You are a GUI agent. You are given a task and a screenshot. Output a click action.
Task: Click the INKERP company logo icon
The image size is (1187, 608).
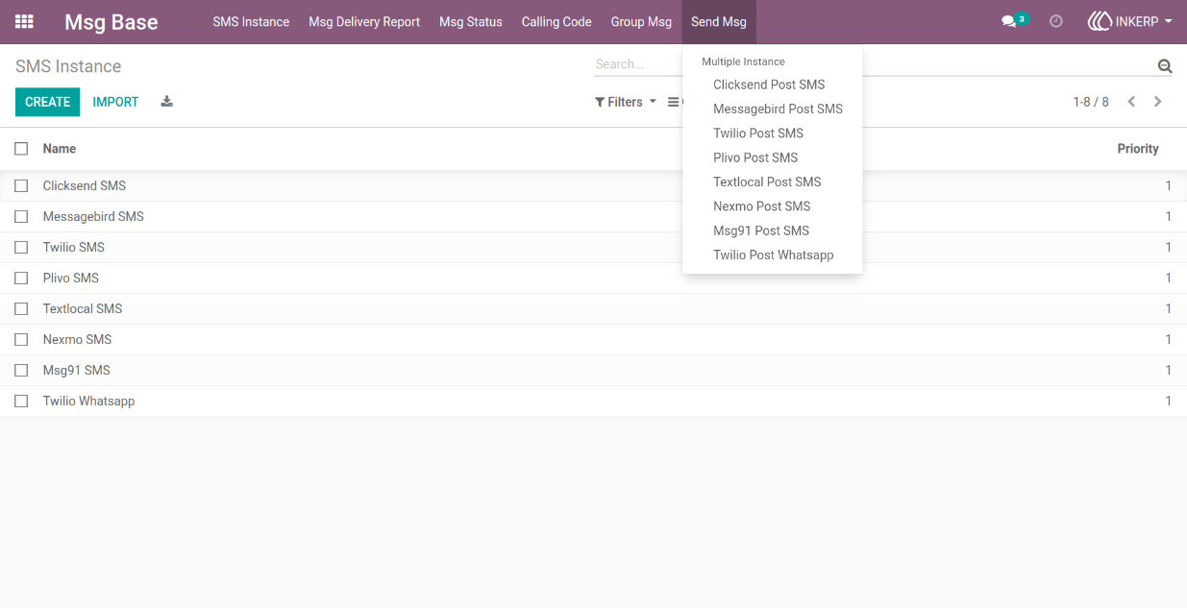(x=1100, y=21)
